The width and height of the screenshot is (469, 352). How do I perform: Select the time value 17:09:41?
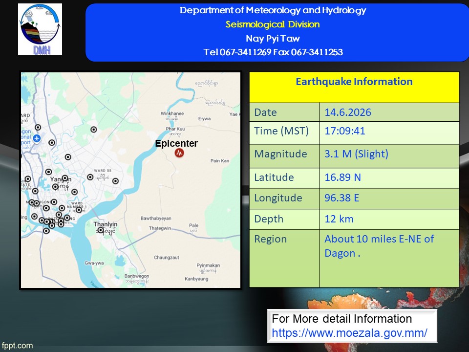[345, 131]
